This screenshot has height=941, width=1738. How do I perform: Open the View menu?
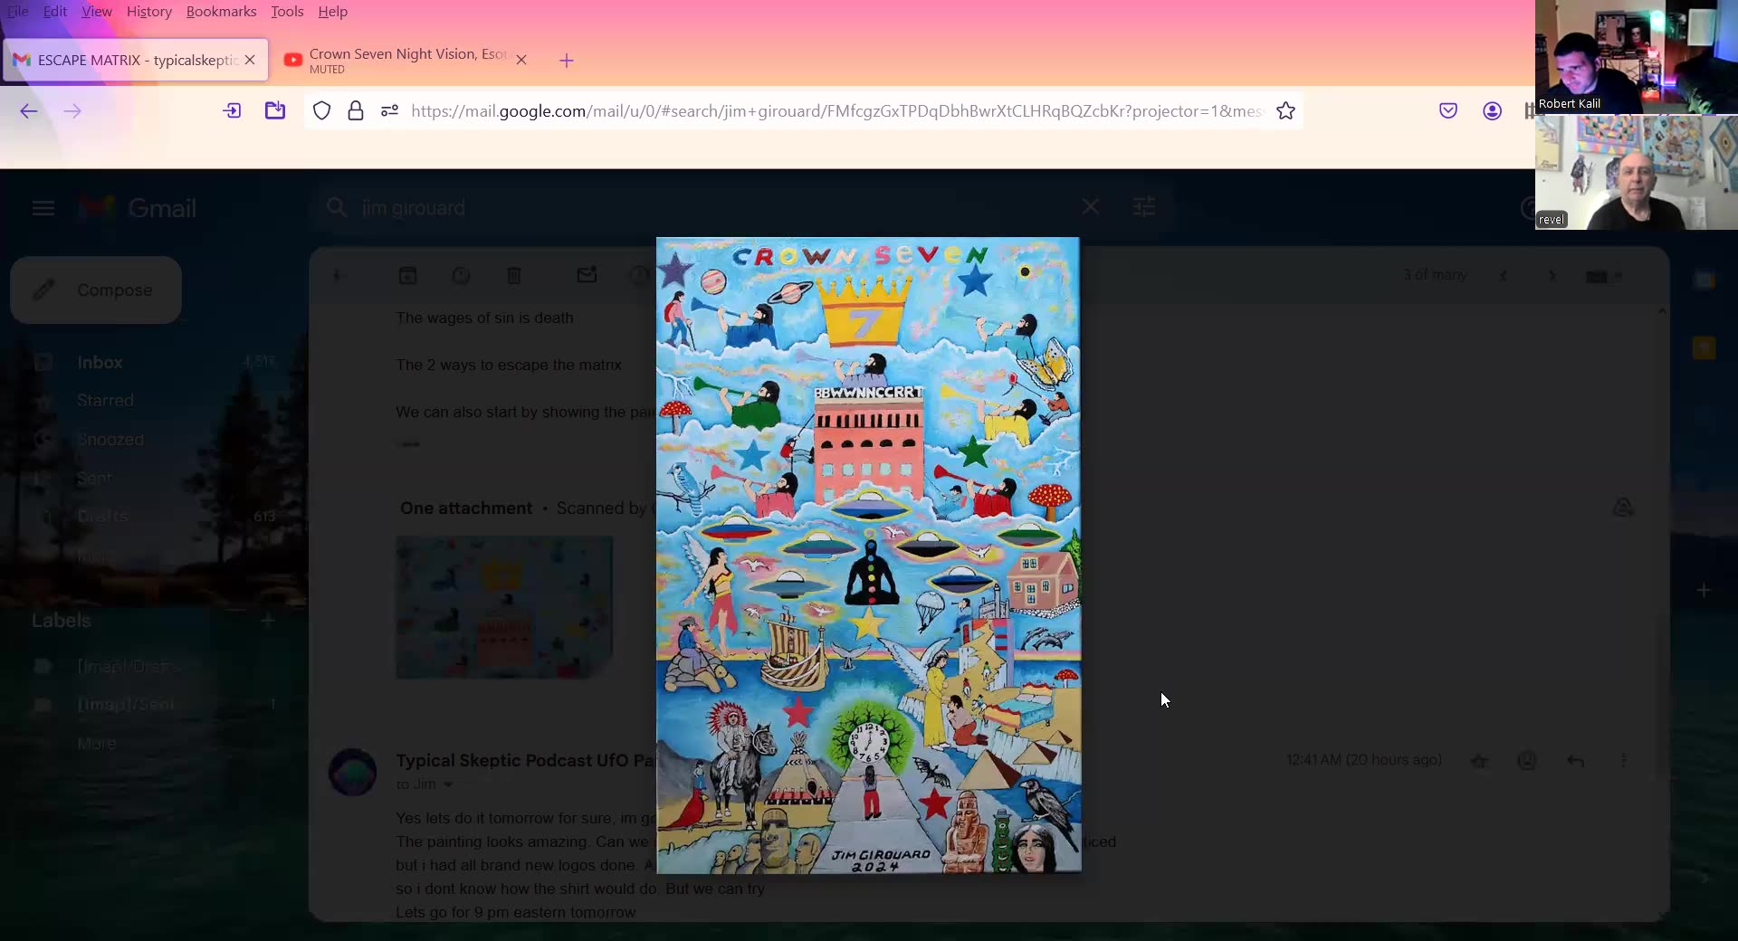pyautogui.click(x=97, y=12)
